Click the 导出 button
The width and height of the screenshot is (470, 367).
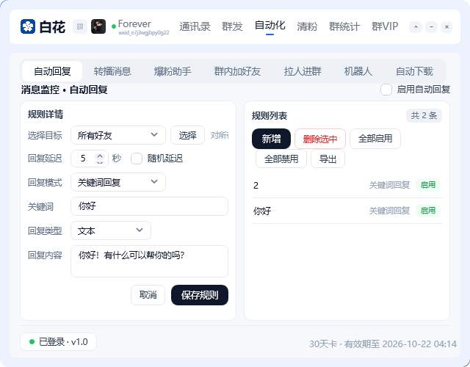tap(328, 159)
